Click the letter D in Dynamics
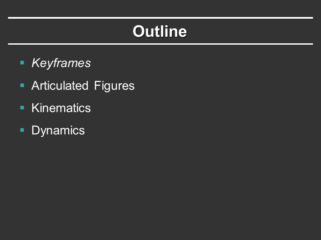This screenshot has height=240, width=321. 35,130
